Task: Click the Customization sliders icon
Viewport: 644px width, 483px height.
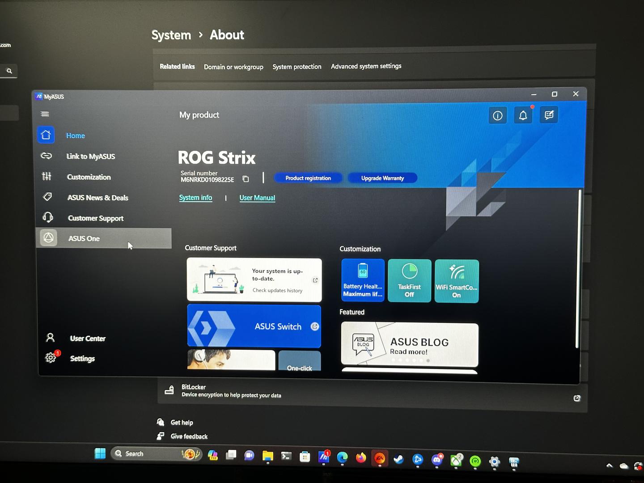Action: point(47,176)
